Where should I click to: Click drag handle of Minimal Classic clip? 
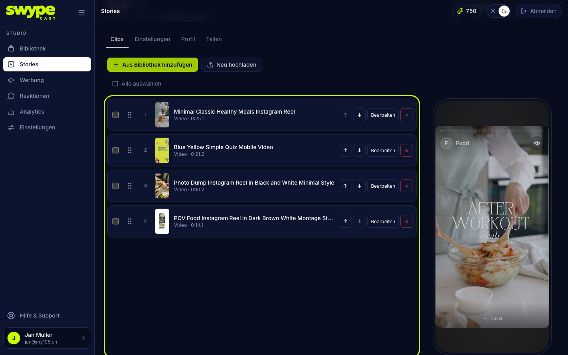point(130,115)
